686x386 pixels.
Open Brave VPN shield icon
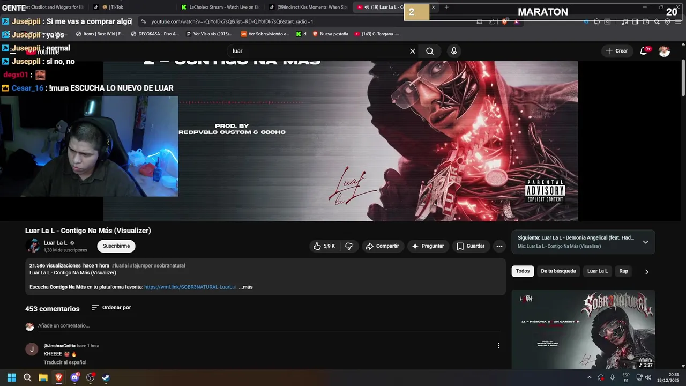[x=667, y=21]
